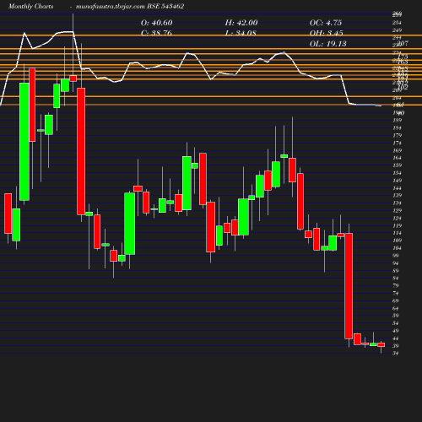Click the 49 price axis label
This screenshot has height=422, width=422.
tap(396, 331)
